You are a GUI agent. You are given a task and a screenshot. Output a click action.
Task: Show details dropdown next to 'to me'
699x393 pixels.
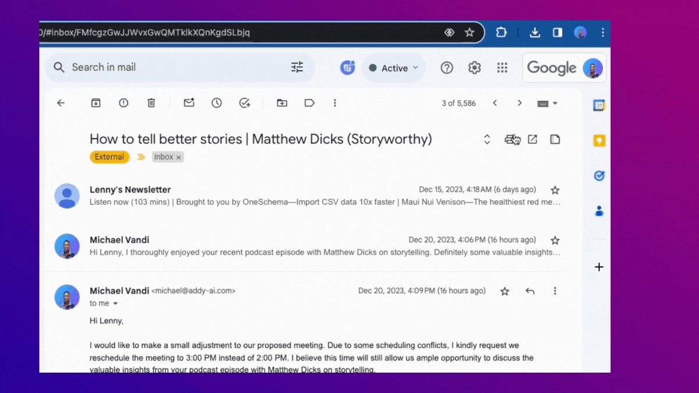coord(115,304)
